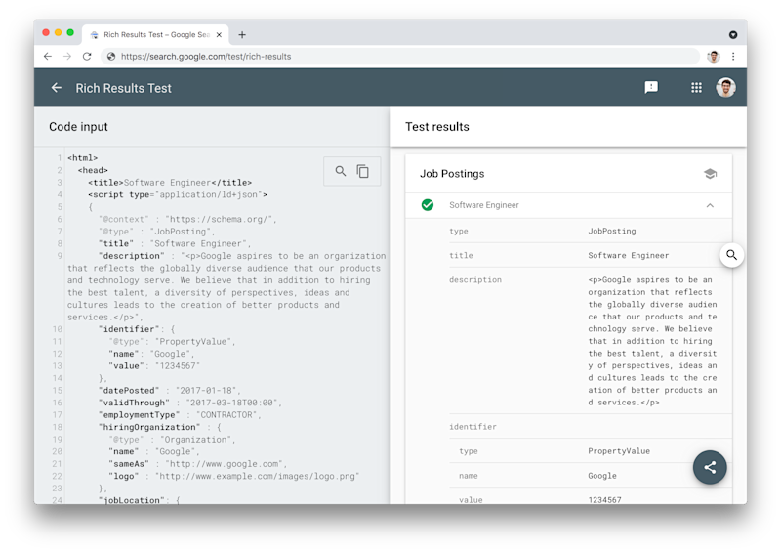
Task: Share results with the round share button
Action: click(710, 467)
